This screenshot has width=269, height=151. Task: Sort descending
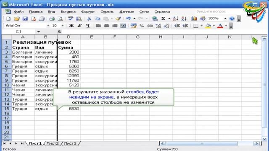(184, 18)
